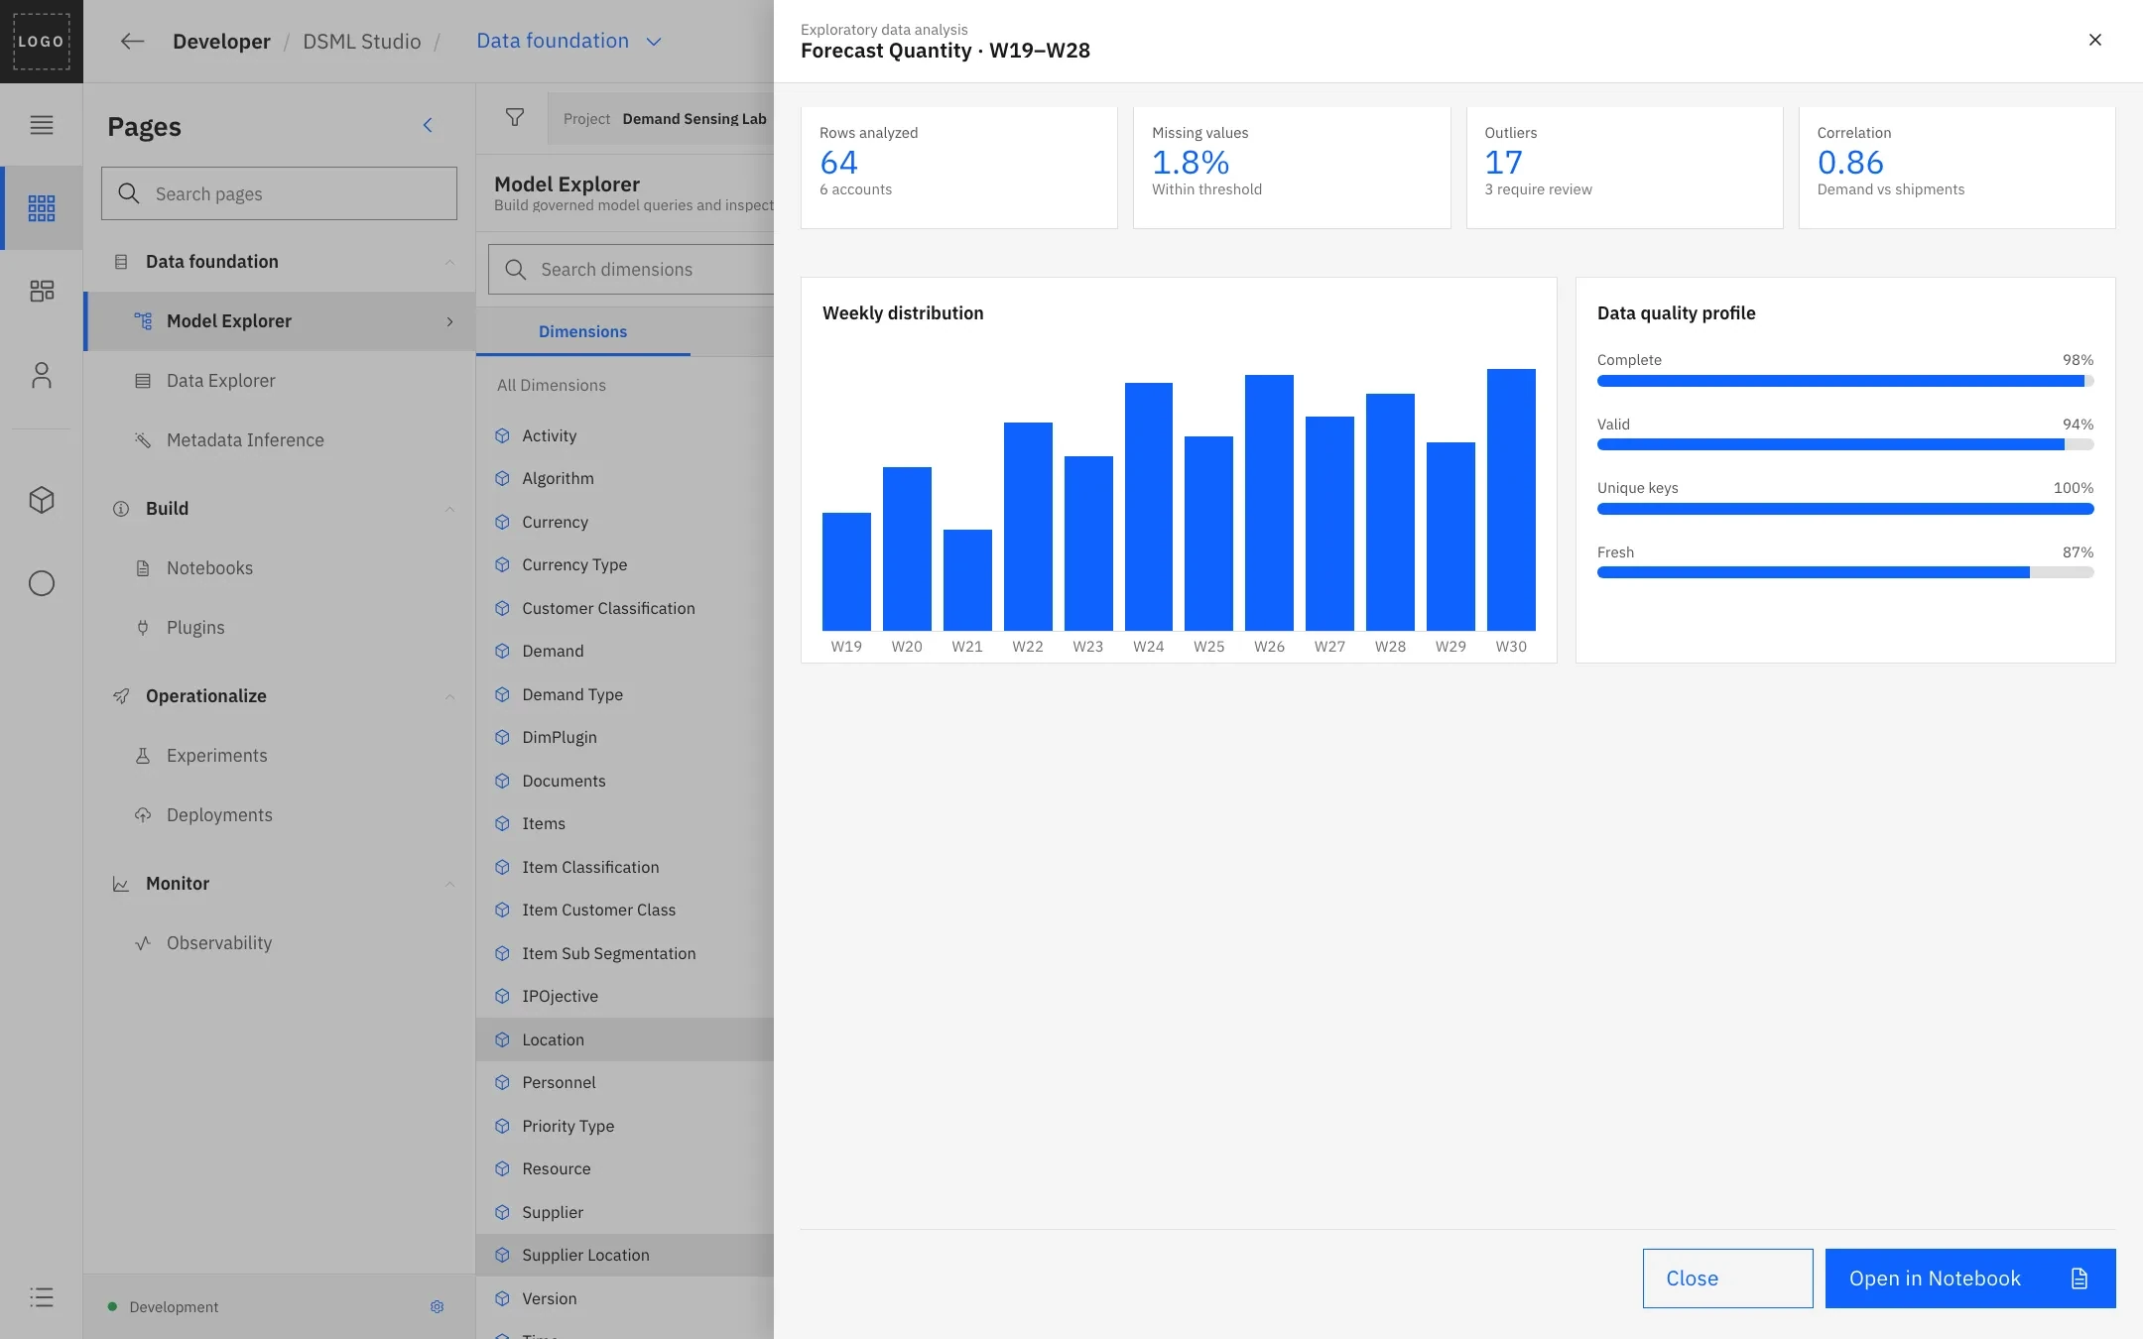Image resolution: width=2143 pixels, height=1339 pixels.
Task: Open the list icon at rail bottom
Action: pyautogui.click(x=42, y=1297)
